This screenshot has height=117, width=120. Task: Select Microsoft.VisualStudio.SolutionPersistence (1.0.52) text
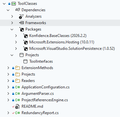click(x=72, y=49)
